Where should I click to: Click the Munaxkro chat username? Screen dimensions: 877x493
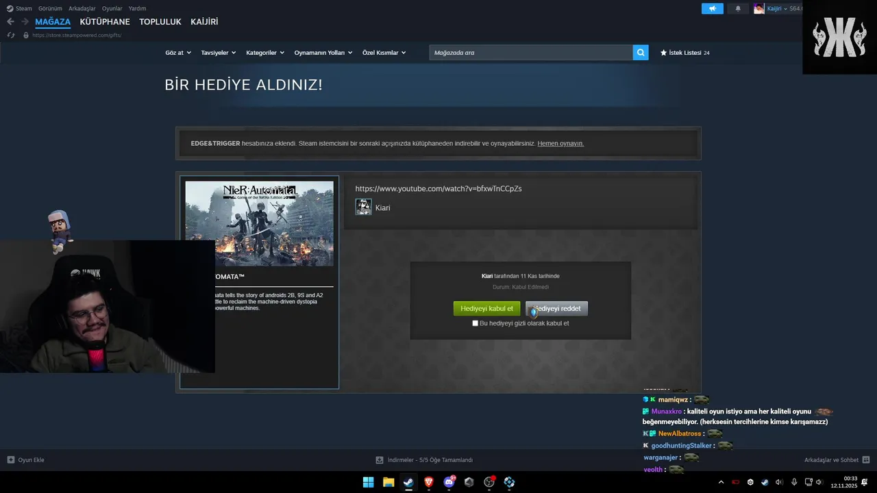click(x=666, y=412)
